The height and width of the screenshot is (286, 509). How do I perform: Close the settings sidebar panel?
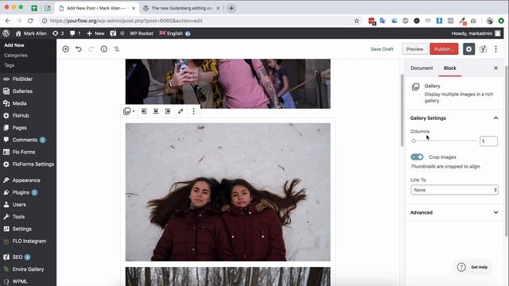(495, 68)
